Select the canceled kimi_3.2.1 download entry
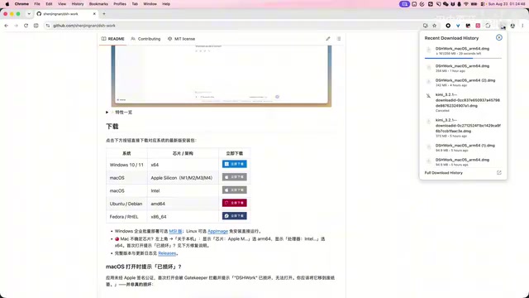The width and height of the screenshot is (529, 298). click(x=463, y=103)
